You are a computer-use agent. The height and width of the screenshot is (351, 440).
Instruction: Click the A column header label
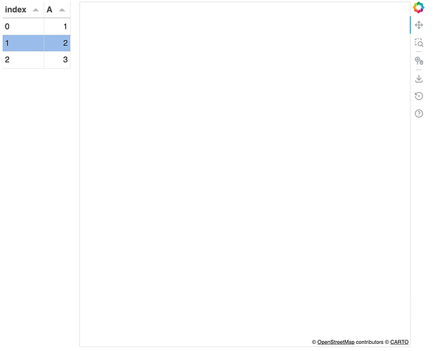coord(49,10)
